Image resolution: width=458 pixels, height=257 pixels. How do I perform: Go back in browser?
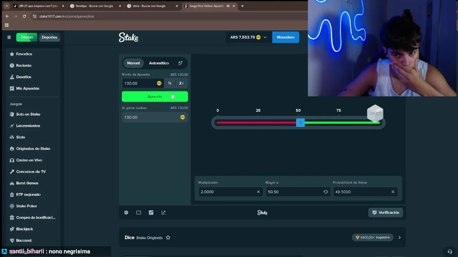pos(7,16)
